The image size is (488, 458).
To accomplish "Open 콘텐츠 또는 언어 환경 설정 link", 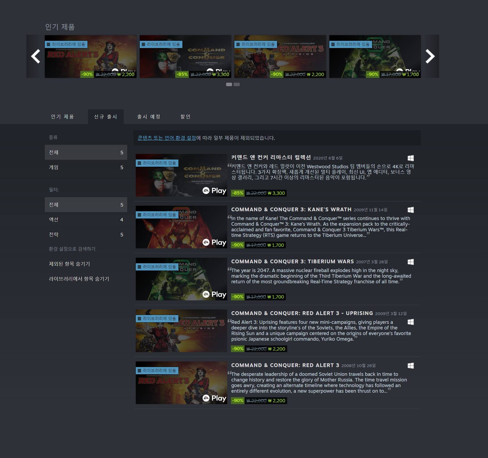I will pyautogui.click(x=167, y=138).
